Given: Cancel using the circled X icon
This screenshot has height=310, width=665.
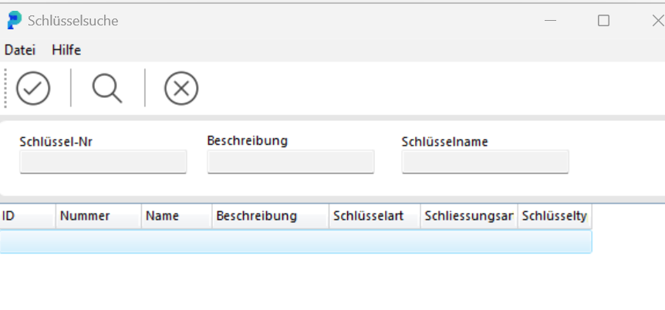Looking at the screenshot, I should tap(181, 88).
